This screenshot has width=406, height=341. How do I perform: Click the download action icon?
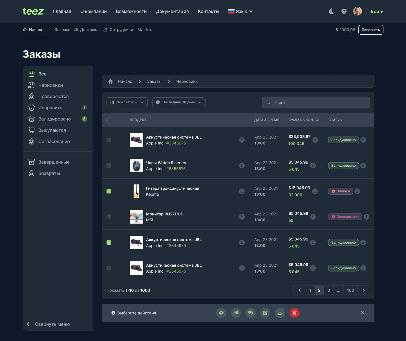pyautogui.click(x=280, y=313)
